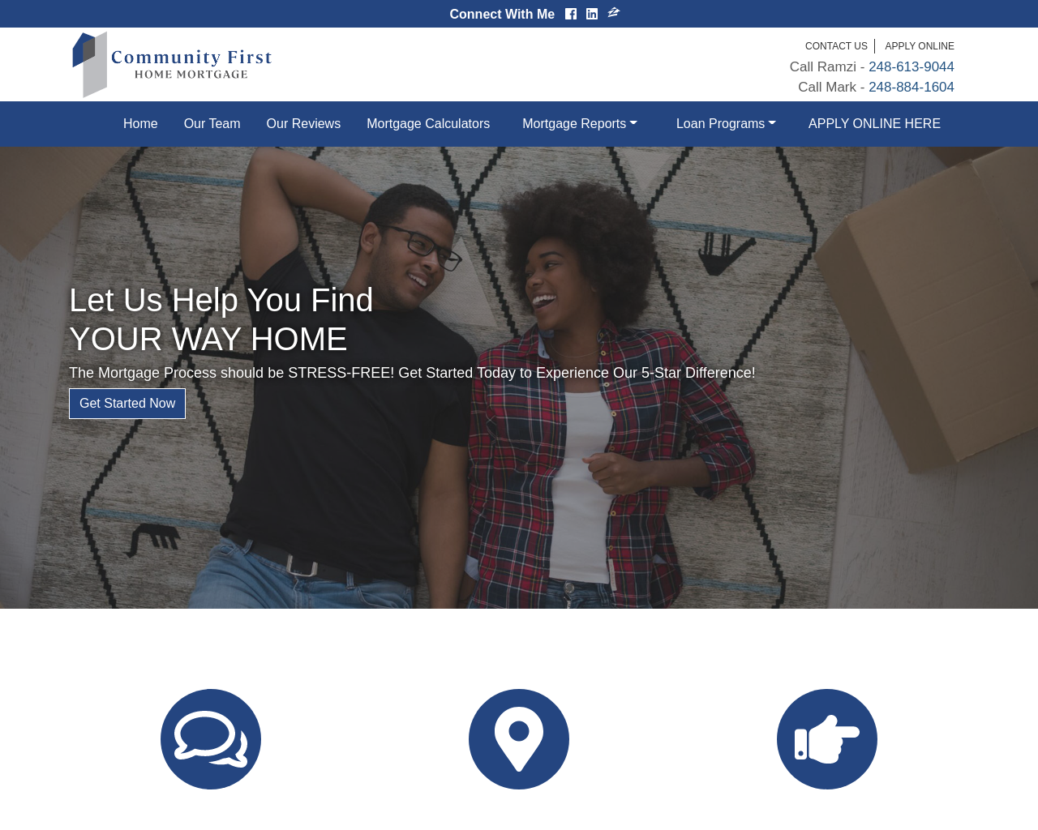Open the CONTACT US link
The height and width of the screenshot is (830, 1038).
click(x=836, y=46)
